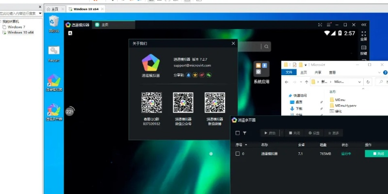Open the 文件 ribbon tab in Explorer
The width and height of the screenshot is (388, 194).
289,72
